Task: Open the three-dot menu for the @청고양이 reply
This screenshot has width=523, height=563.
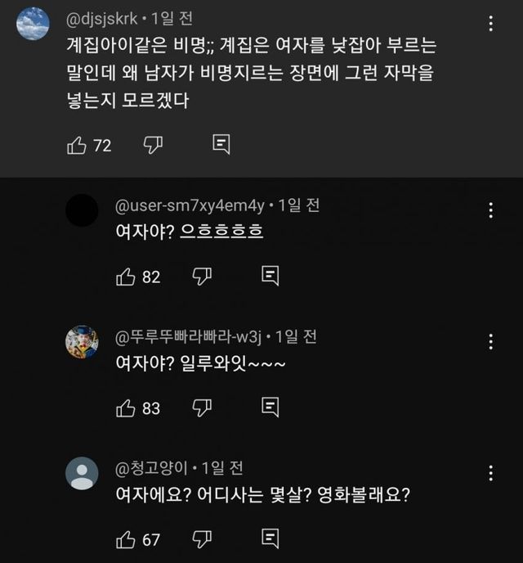Action: pyautogui.click(x=490, y=473)
